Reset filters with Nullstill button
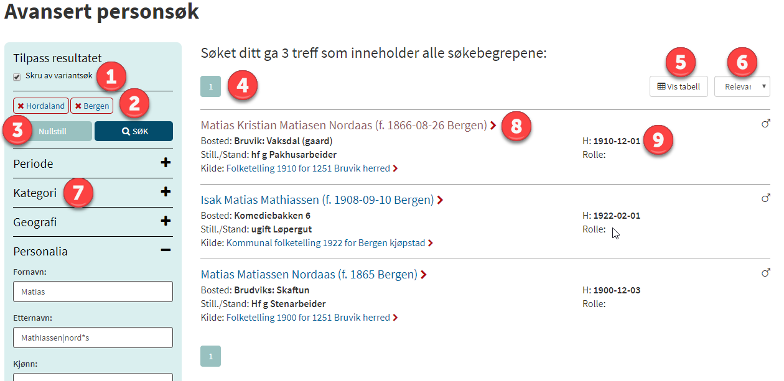The height and width of the screenshot is (381, 784). pyautogui.click(x=53, y=131)
